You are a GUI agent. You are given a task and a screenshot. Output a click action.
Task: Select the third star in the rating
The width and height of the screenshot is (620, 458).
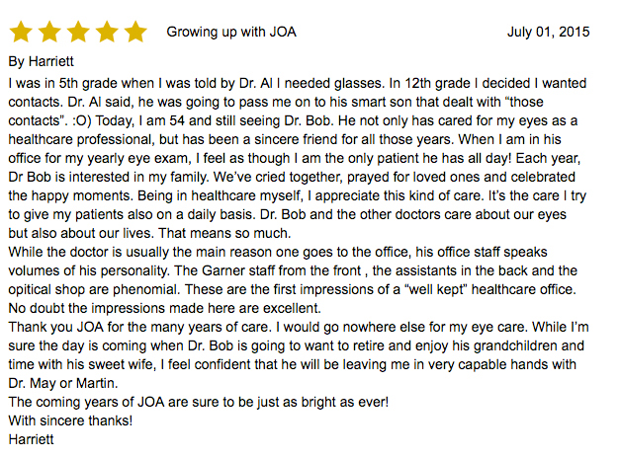pyautogui.click(x=78, y=33)
